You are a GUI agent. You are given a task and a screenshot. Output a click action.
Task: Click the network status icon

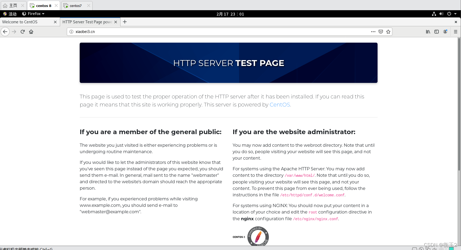pyautogui.click(x=434, y=14)
